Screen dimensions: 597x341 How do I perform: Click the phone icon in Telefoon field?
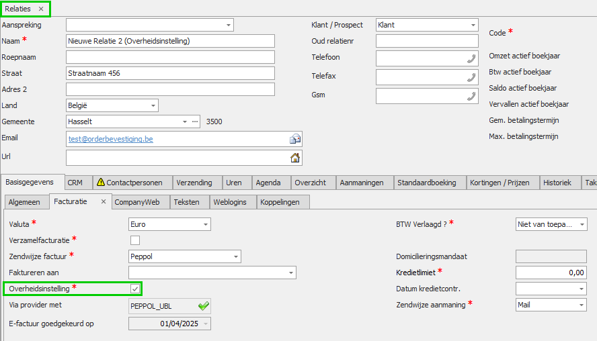(x=471, y=58)
